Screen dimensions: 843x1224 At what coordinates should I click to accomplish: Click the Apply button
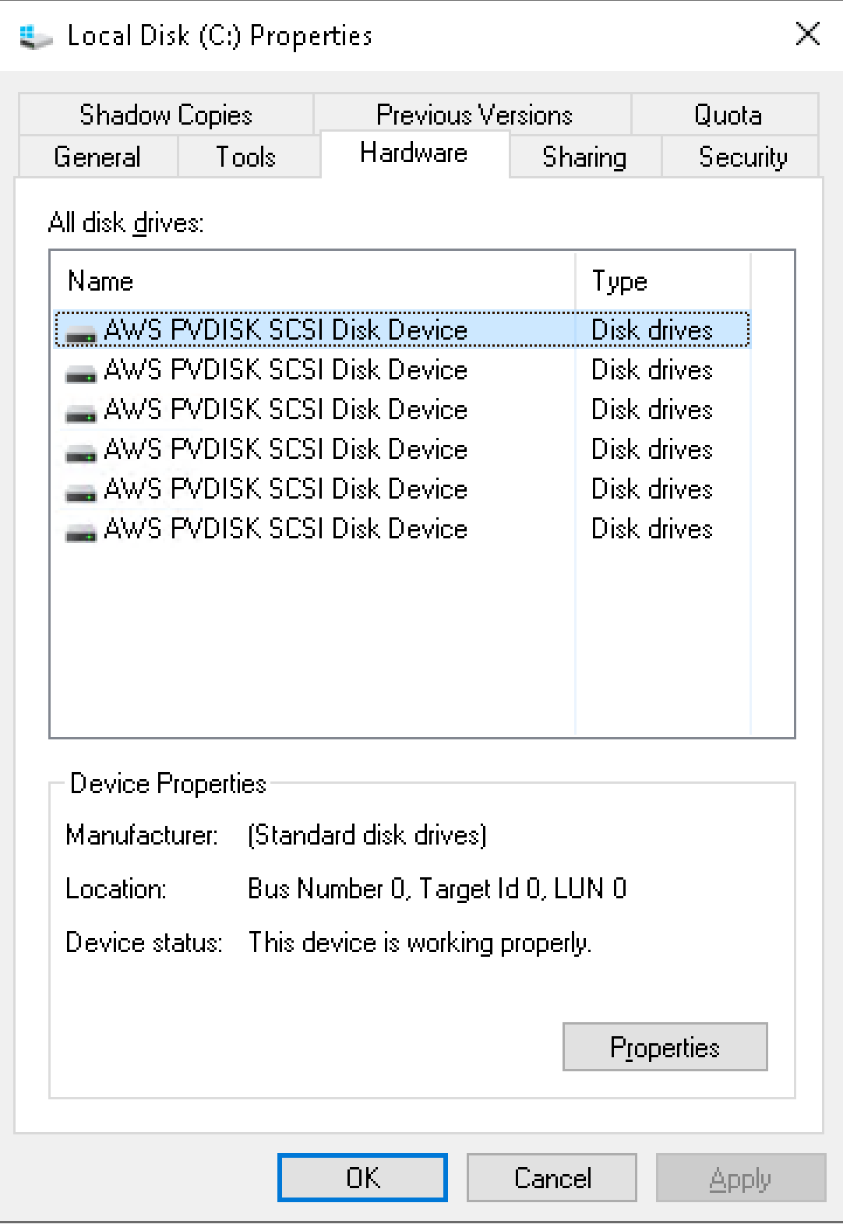click(x=740, y=1177)
